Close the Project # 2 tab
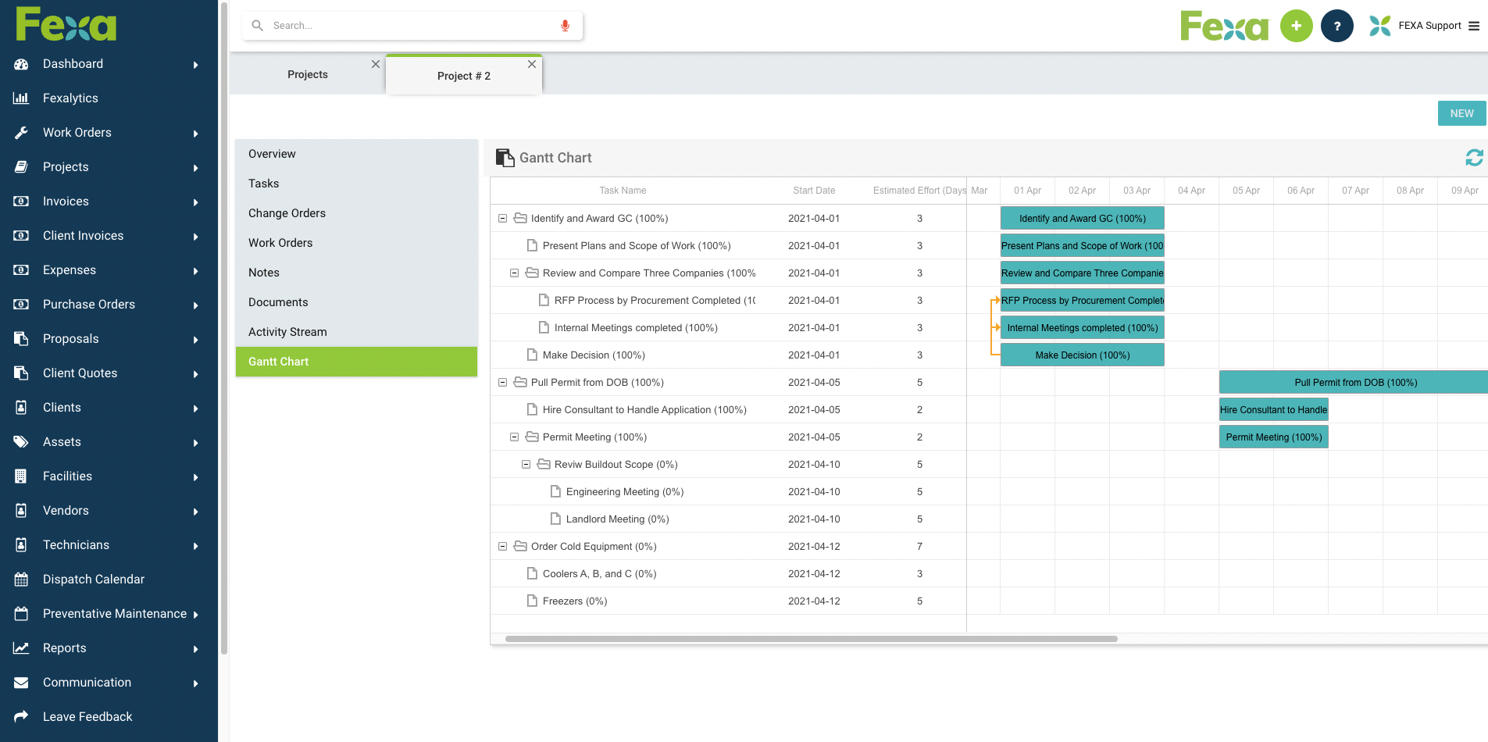 pyautogui.click(x=532, y=64)
